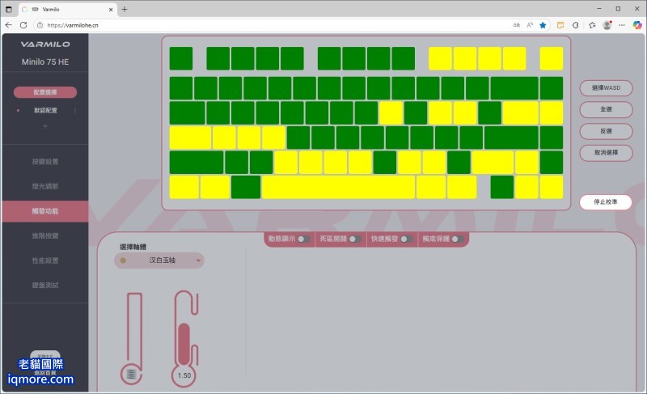Open the three-dot menu beside 默認配置

(x=75, y=111)
